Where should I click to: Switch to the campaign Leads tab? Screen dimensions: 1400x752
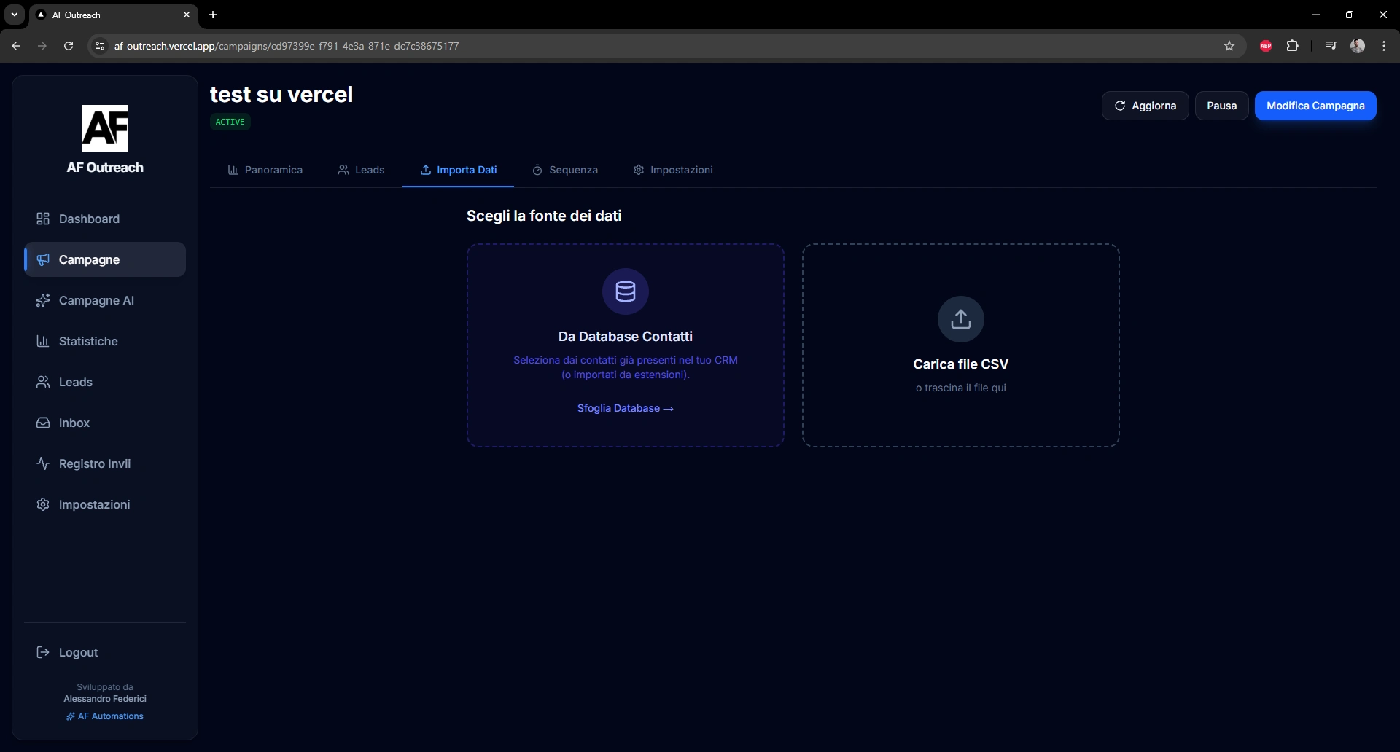(x=361, y=170)
